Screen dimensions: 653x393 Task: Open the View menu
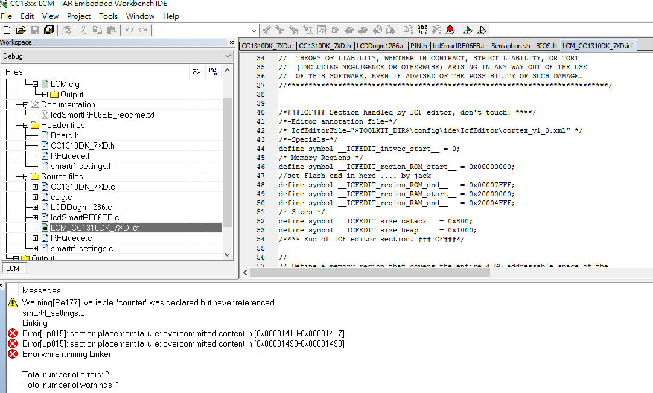pos(50,16)
